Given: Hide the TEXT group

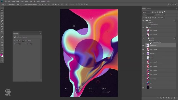Looking at the screenshot, I should (143, 21).
